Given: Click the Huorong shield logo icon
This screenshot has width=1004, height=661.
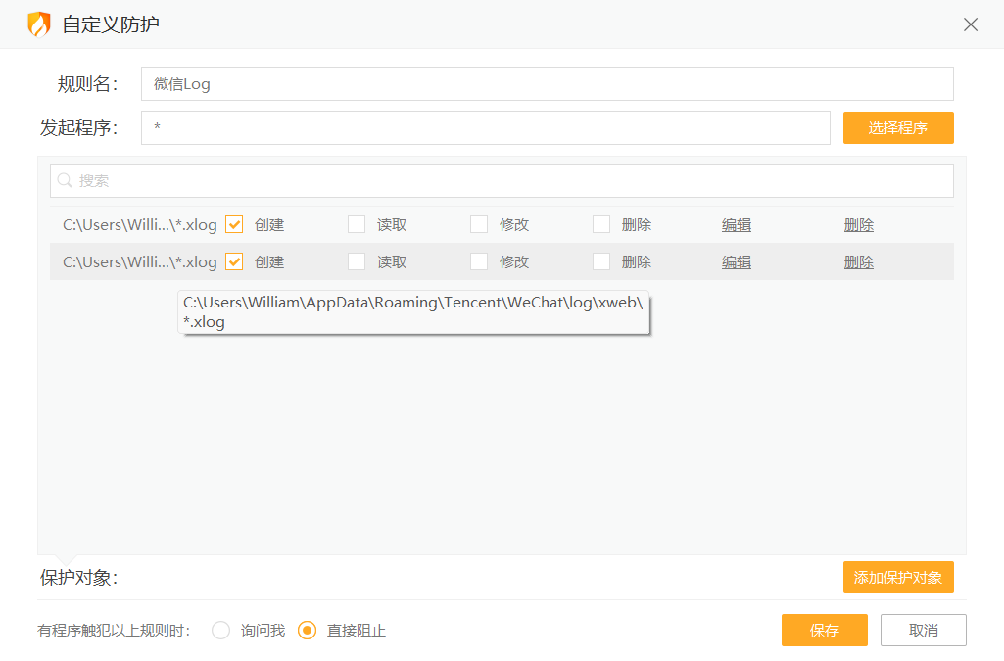Looking at the screenshot, I should pos(38,24).
